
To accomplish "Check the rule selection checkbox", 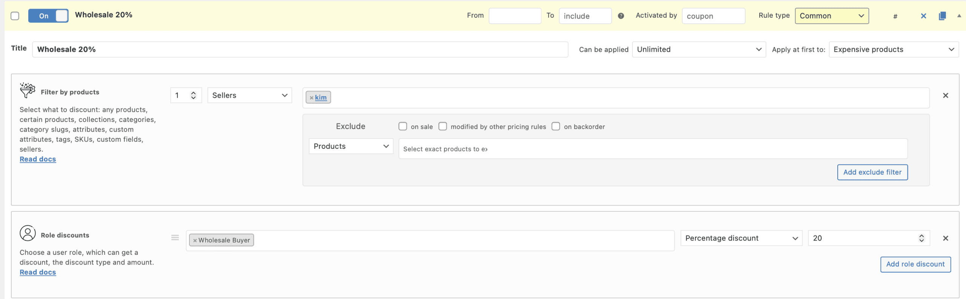I will [x=15, y=16].
